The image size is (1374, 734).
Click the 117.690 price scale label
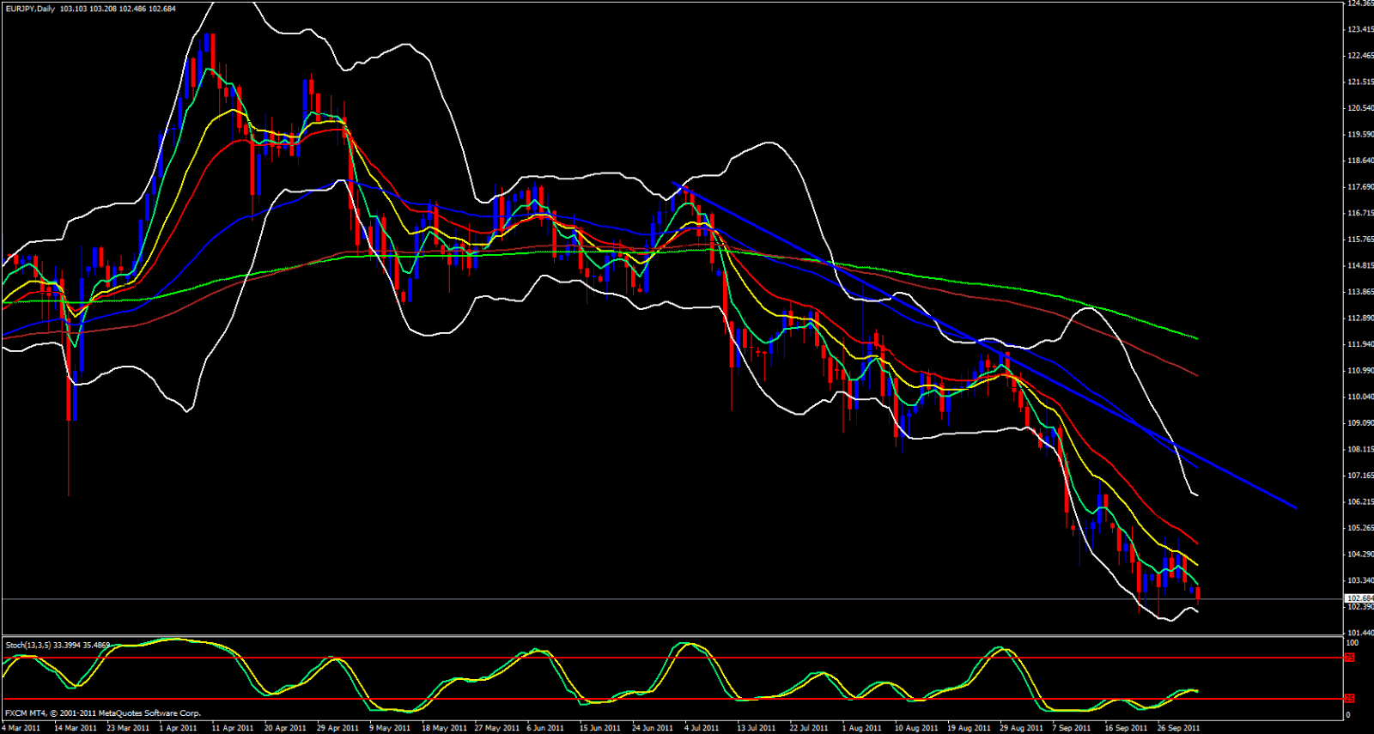(x=1360, y=187)
